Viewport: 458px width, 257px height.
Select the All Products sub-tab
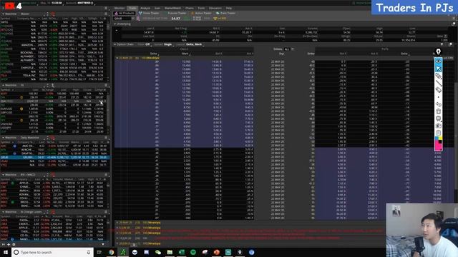[125, 13]
